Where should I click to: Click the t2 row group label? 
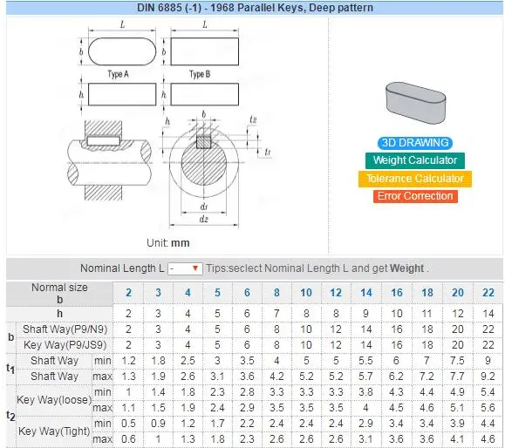tap(10, 416)
